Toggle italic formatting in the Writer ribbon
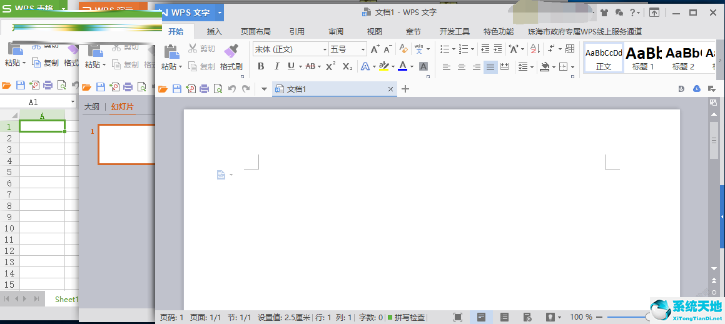The height and width of the screenshot is (324, 725). click(276, 66)
